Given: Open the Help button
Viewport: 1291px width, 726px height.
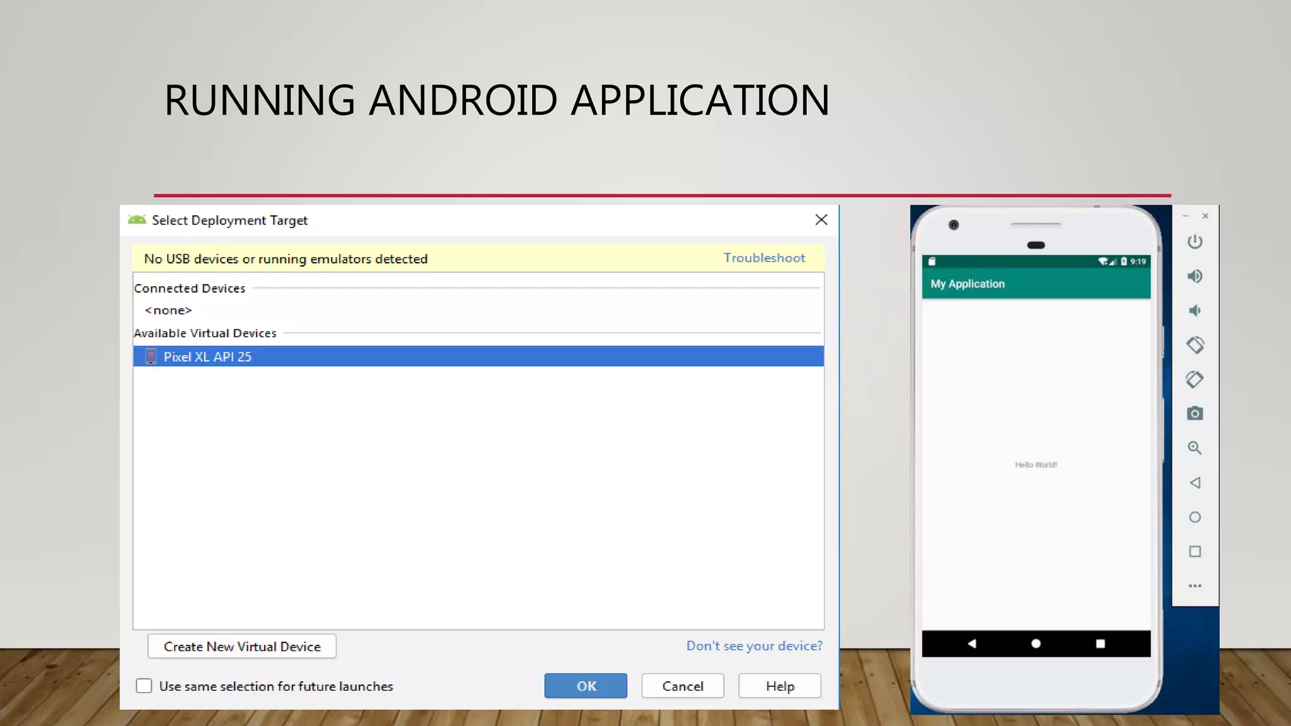Looking at the screenshot, I should [780, 686].
